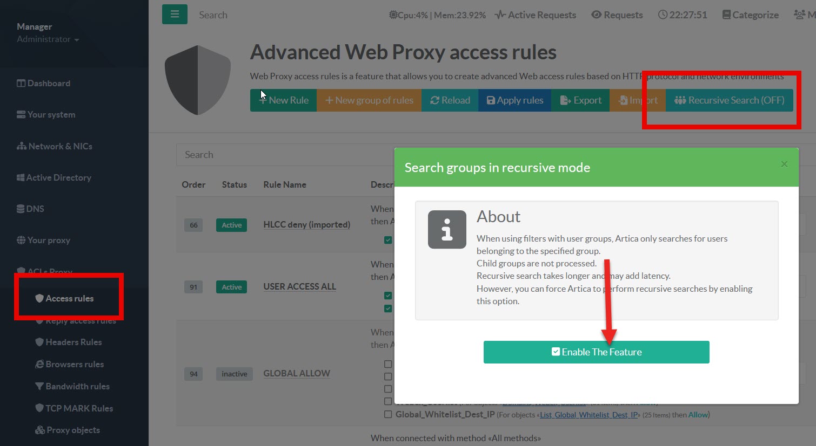Click the Categorize book icon
The height and width of the screenshot is (446, 816).
click(726, 15)
